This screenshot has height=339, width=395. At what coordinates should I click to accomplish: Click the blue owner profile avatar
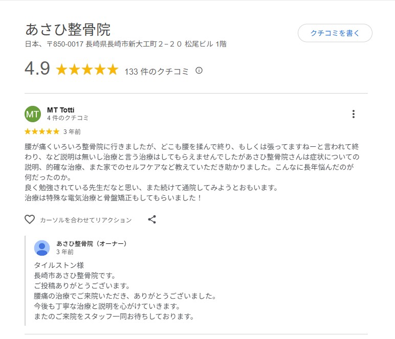click(42, 247)
